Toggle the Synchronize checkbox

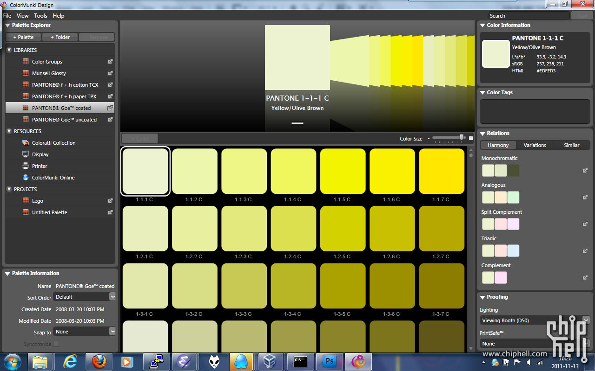tap(56, 344)
